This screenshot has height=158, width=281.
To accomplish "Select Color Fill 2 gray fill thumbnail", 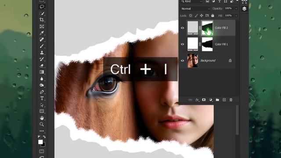I will 193,28.
